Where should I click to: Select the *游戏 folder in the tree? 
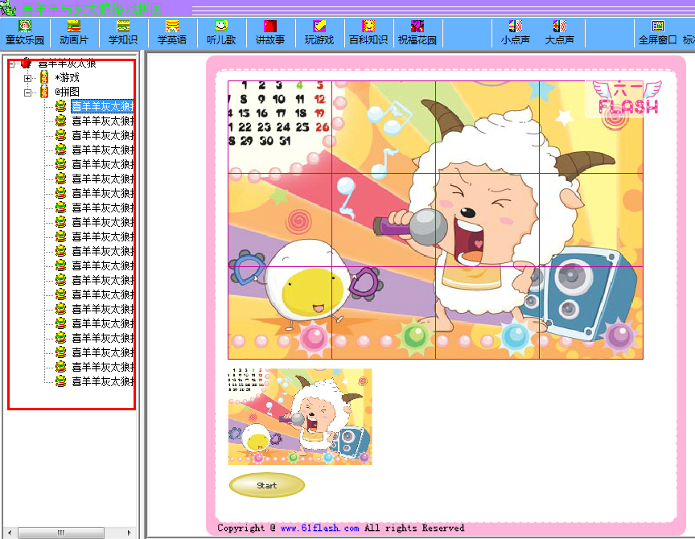tap(67, 77)
